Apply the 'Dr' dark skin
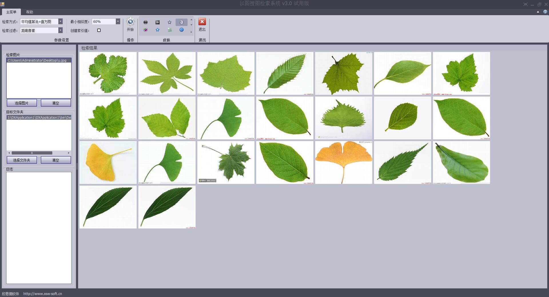 (x=158, y=22)
